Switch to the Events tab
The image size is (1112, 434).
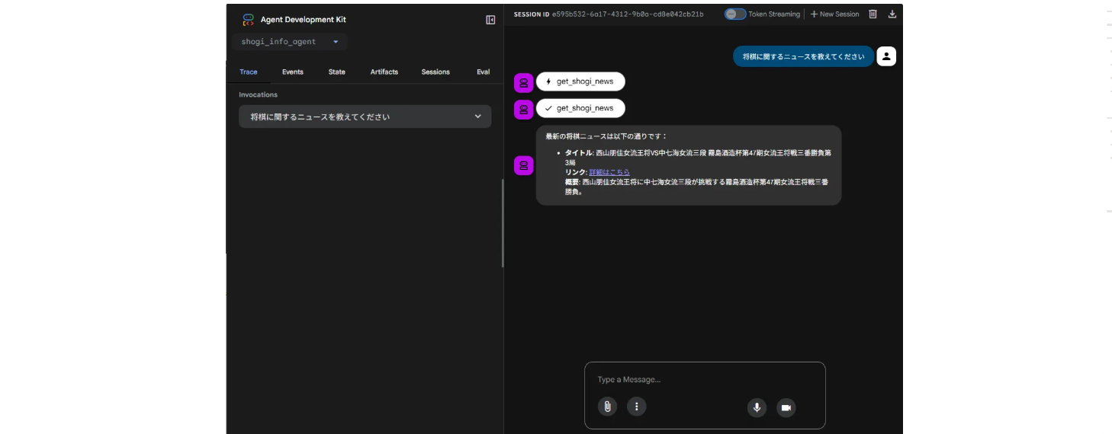click(x=292, y=72)
